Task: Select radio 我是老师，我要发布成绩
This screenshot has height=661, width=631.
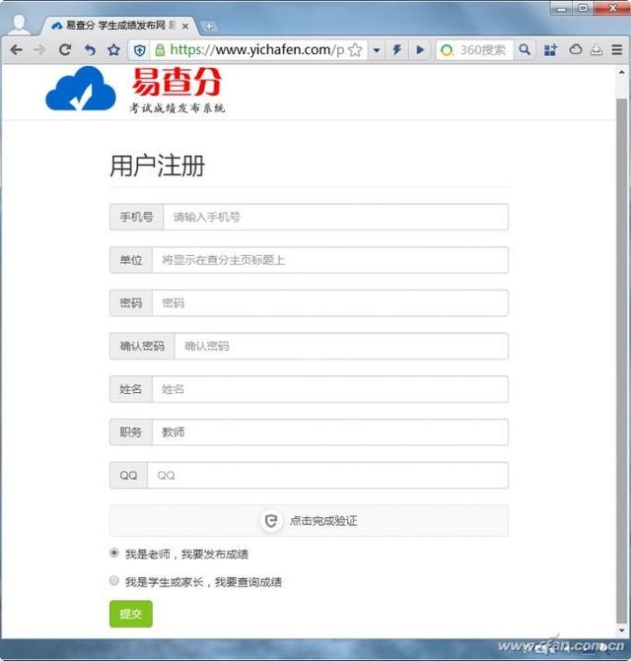Action: click(114, 553)
